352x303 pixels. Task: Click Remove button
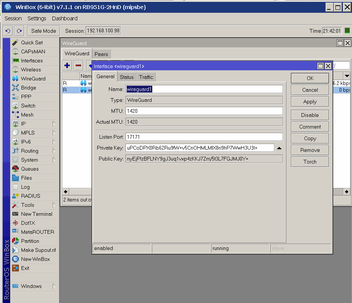(x=310, y=150)
